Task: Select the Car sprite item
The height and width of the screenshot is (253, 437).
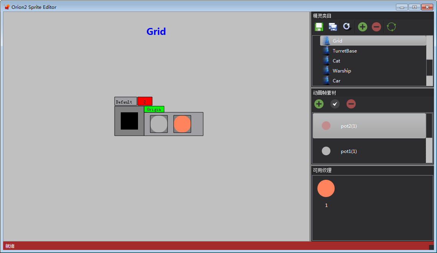Action: click(336, 81)
